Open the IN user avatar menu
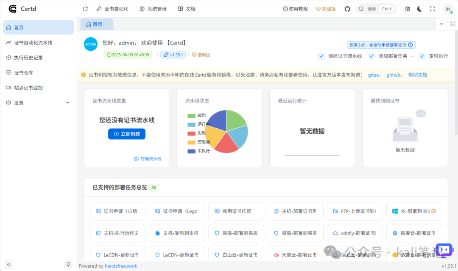 tap(448, 9)
